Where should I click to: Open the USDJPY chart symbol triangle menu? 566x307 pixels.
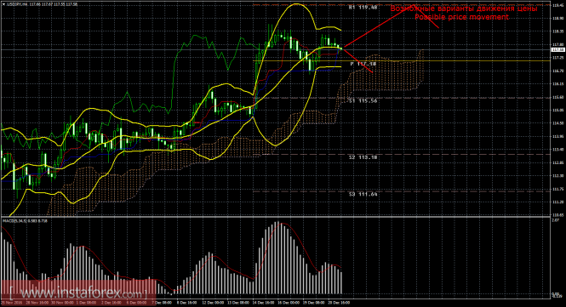tap(3, 4)
